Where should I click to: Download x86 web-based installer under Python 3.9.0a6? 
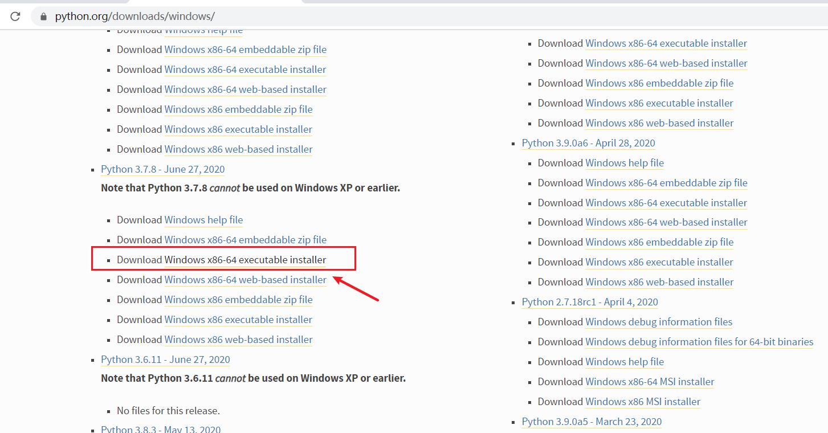[659, 282]
